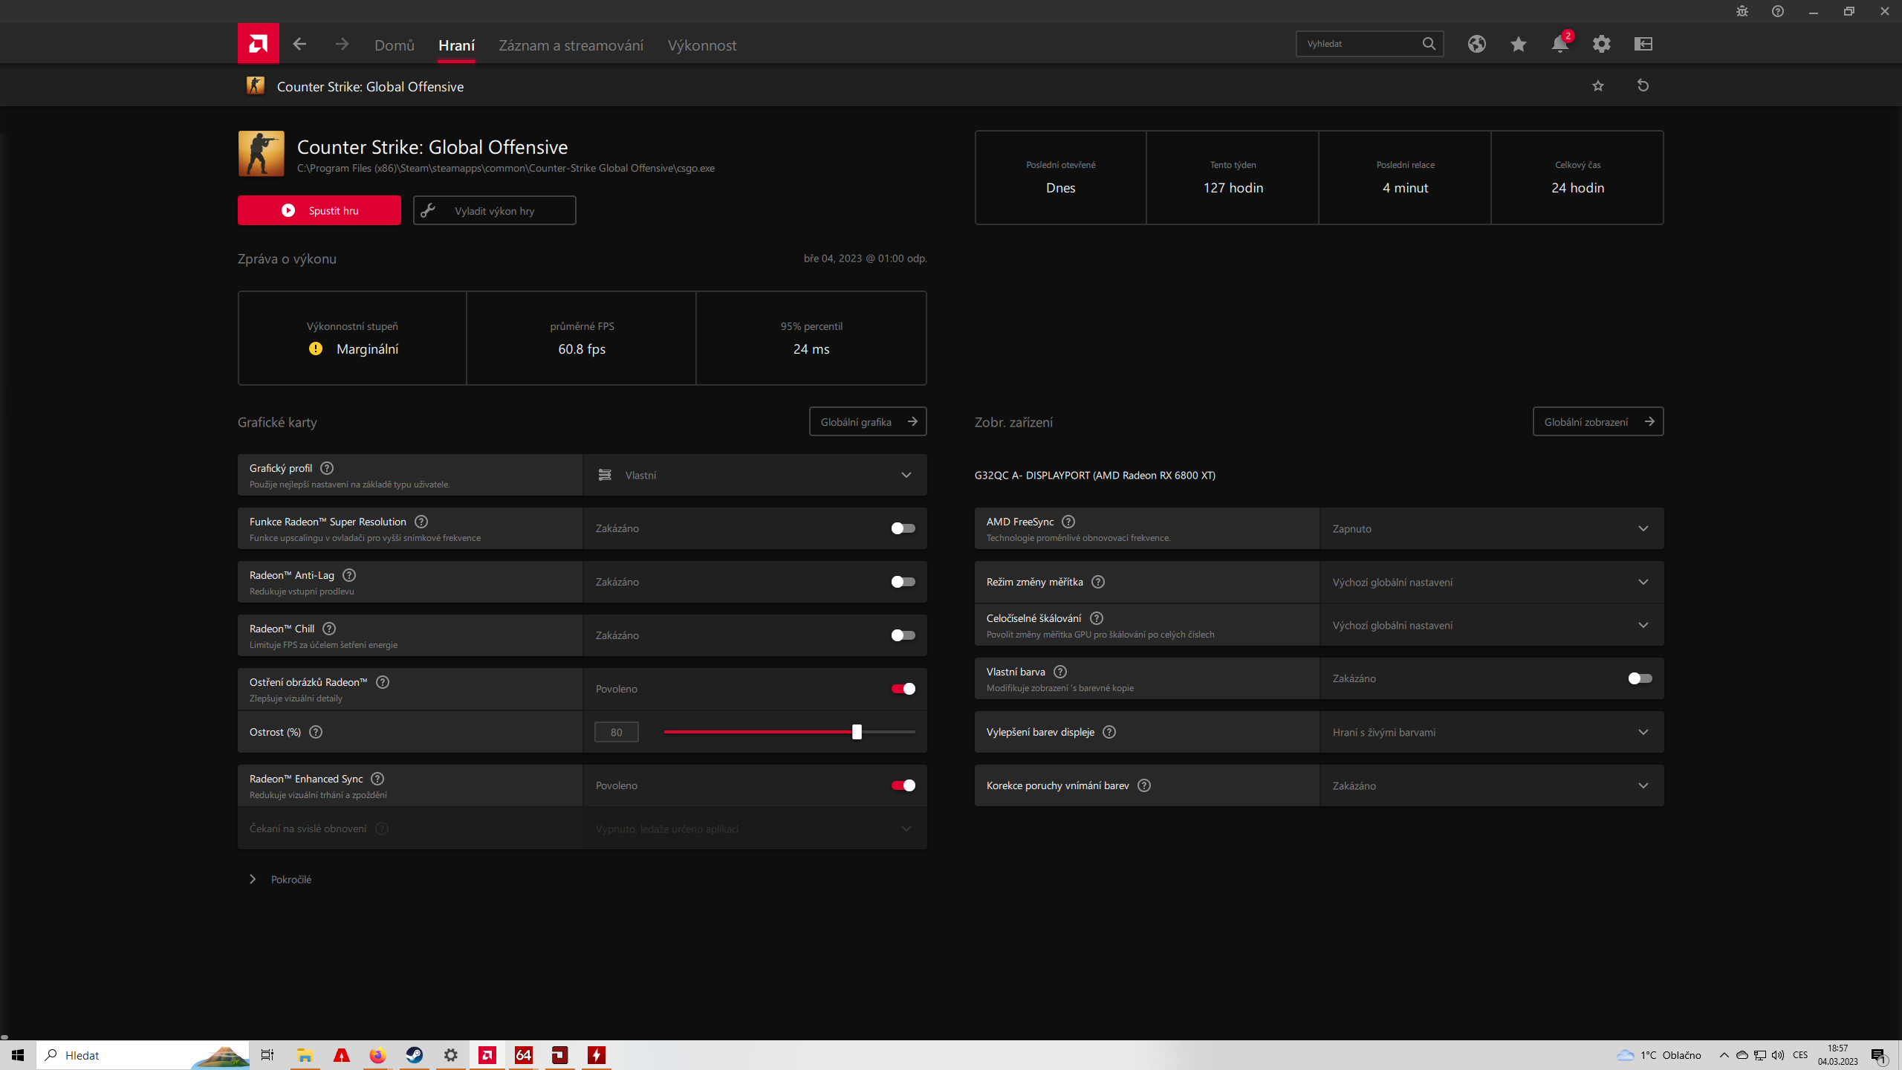Open the Celočíselné škálování dropdown
This screenshot has width=1902, height=1070.
1492,625
